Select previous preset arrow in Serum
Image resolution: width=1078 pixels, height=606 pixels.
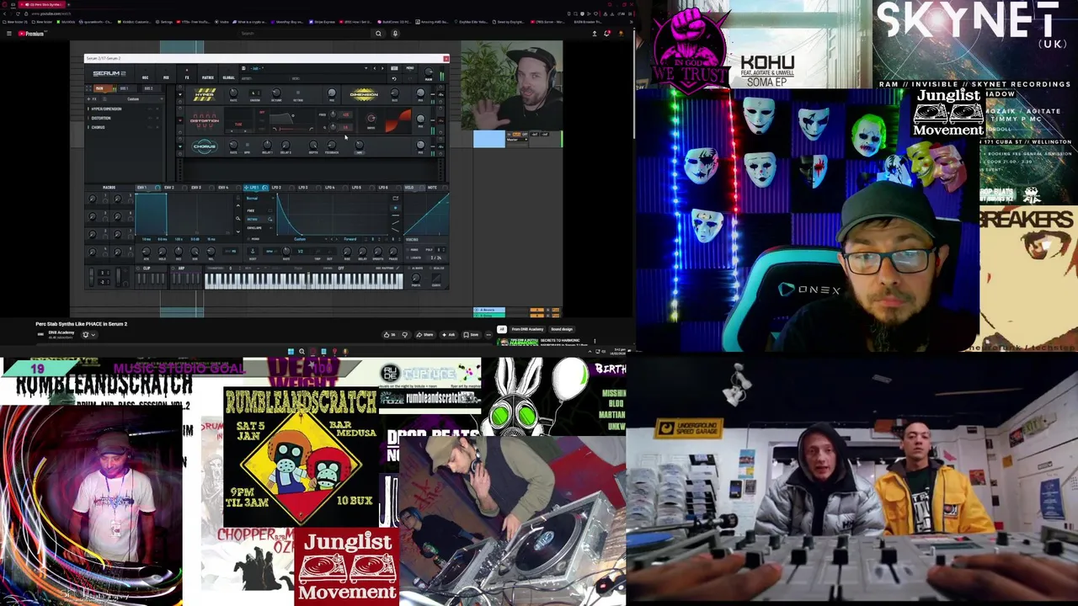375,68
